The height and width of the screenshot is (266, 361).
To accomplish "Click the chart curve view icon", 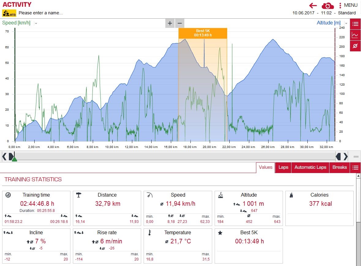I will [355, 35].
